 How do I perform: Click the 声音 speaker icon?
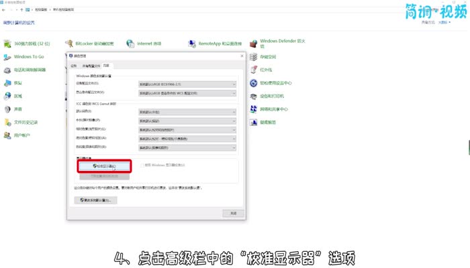7,109
